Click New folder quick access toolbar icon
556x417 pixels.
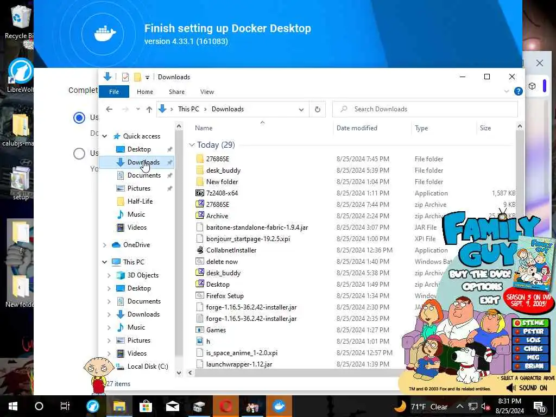[x=137, y=77]
